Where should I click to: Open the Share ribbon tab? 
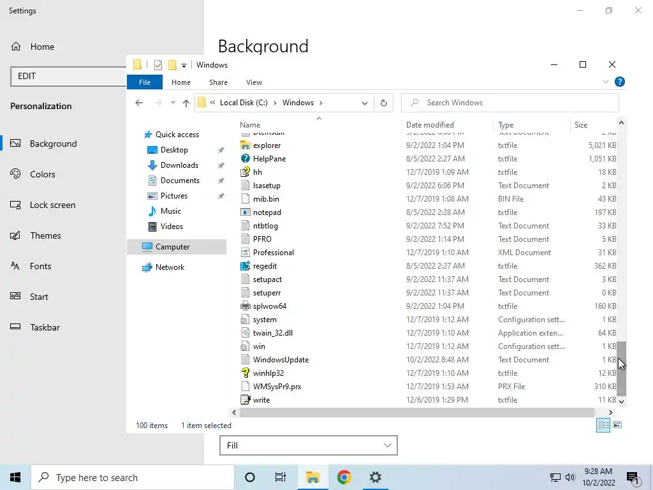pos(218,82)
